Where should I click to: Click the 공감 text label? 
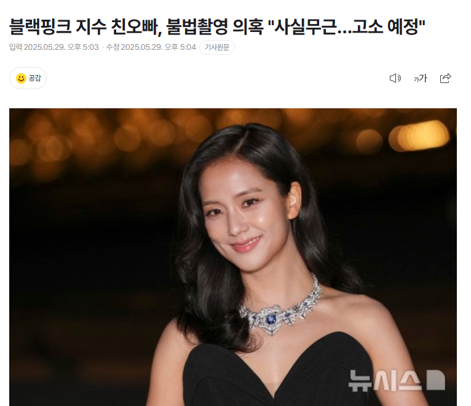34,78
